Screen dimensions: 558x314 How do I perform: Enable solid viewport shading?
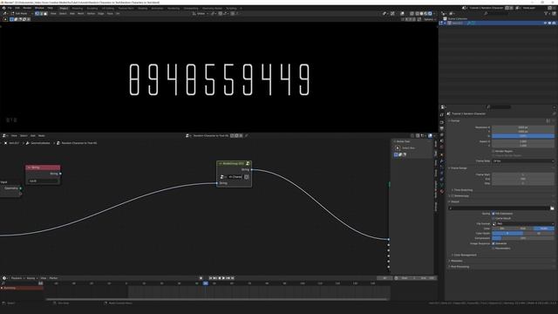pyautogui.click(x=422, y=14)
